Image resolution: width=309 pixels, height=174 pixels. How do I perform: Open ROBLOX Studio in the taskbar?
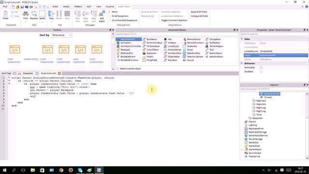[x=99, y=170]
